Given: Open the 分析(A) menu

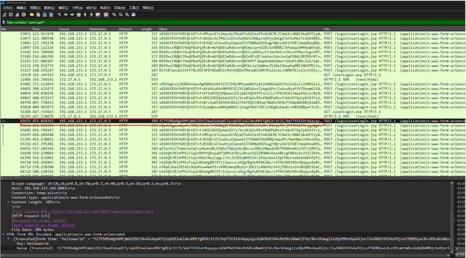Looking at the screenshot, I should coord(77,8).
